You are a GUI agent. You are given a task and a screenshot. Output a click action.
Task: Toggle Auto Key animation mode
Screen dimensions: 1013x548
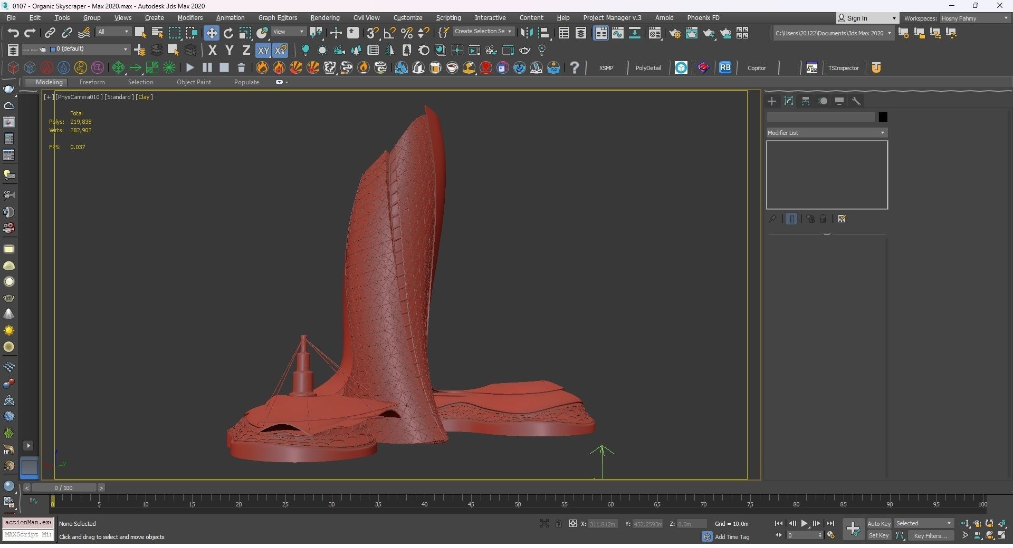pyautogui.click(x=879, y=524)
